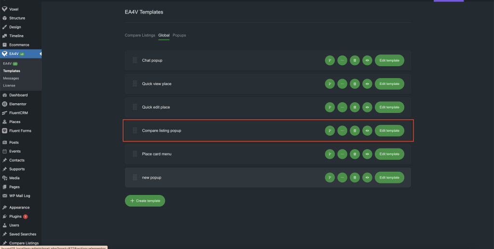Screen dimensions: 494x249
Task: Toggle eye preview for Chat popup
Action: (367, 60)
